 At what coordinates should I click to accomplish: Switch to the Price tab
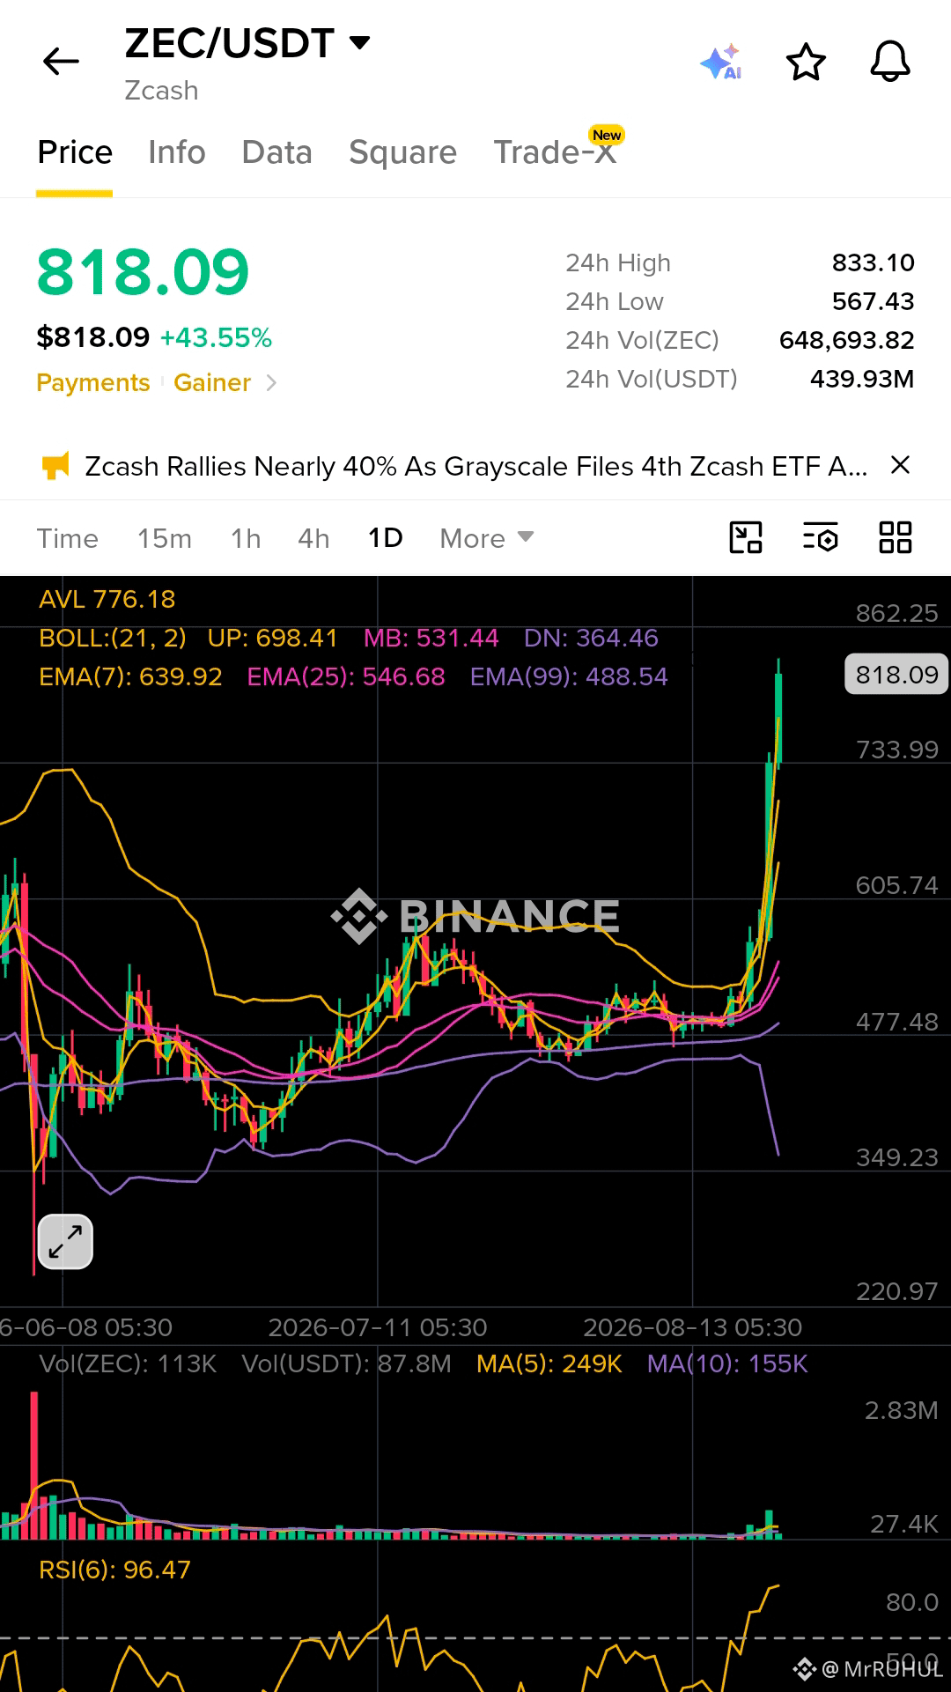(x=75, y=152)
